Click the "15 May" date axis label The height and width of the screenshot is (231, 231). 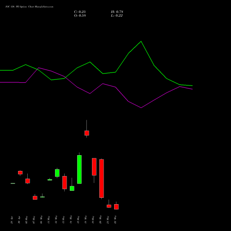(79, 220)
